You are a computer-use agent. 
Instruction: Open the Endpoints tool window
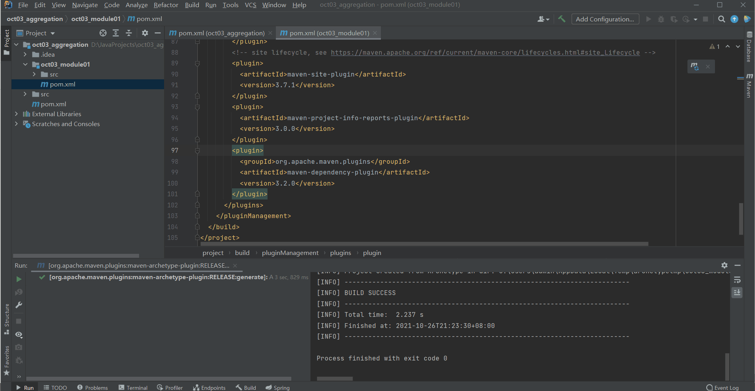click(209, 387)
